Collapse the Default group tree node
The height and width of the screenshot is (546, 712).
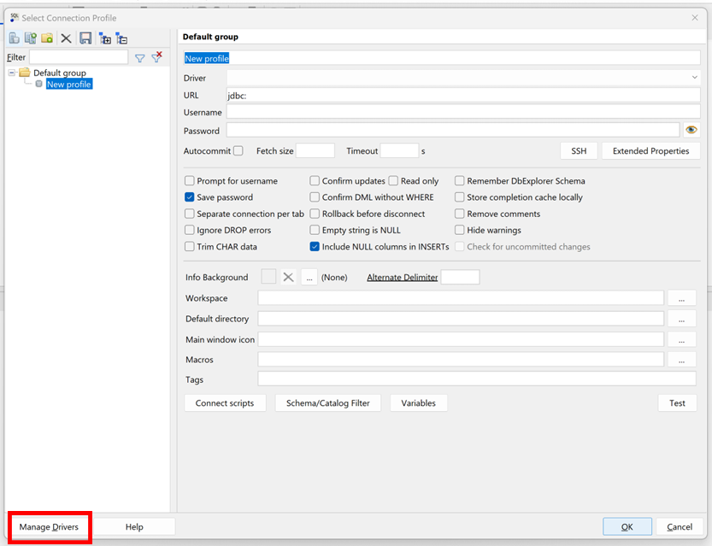click(x=12, y=73)
